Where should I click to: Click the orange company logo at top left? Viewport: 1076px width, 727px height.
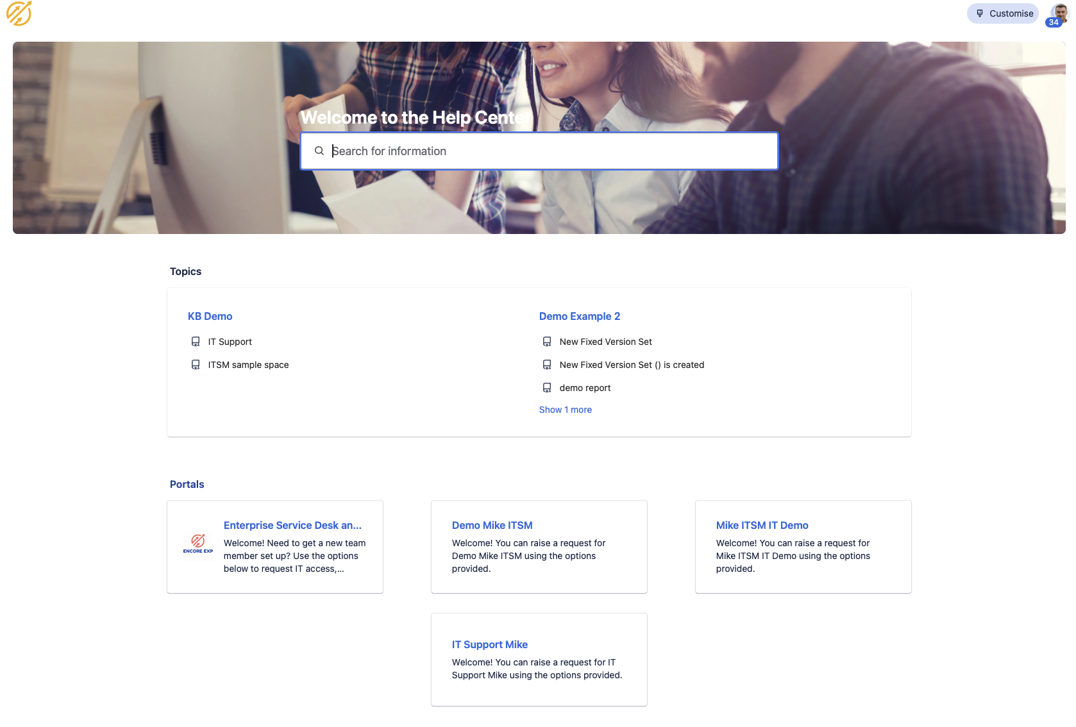coord(19,13)
